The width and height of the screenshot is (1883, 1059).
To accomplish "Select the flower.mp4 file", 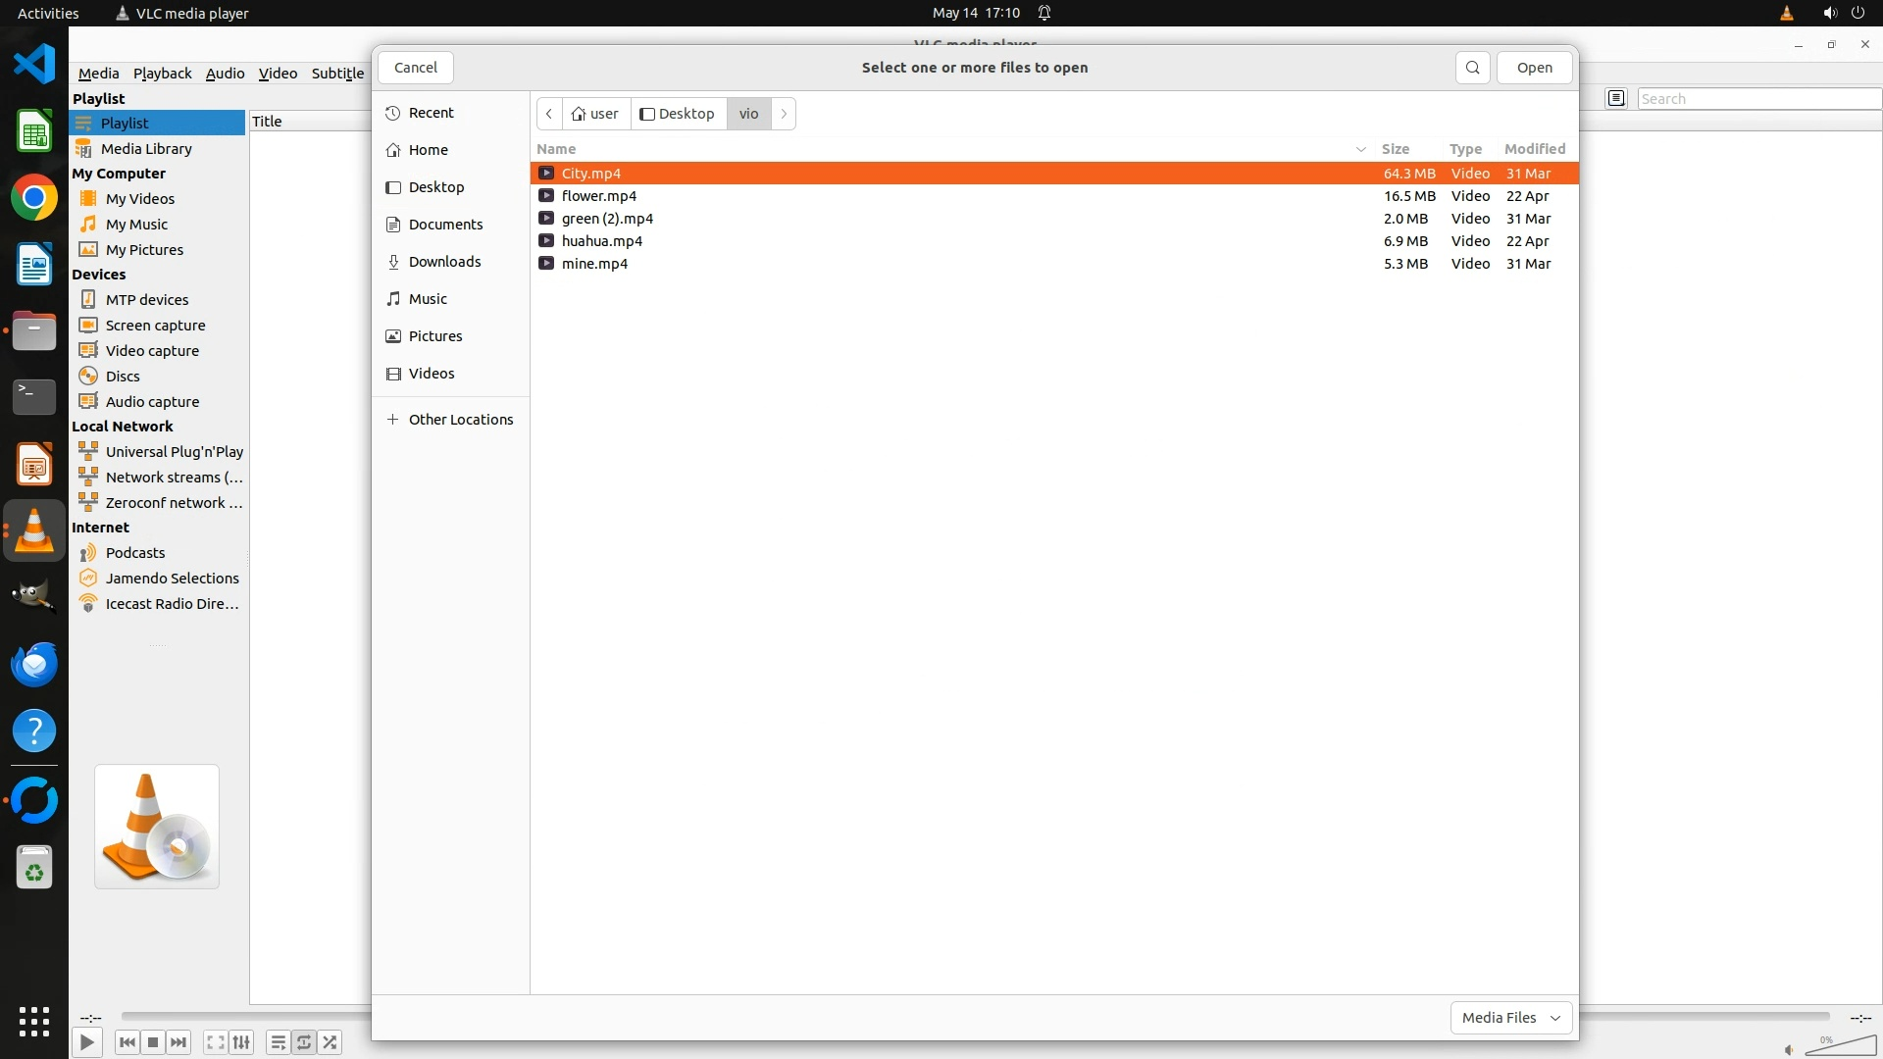I will 598,196.
